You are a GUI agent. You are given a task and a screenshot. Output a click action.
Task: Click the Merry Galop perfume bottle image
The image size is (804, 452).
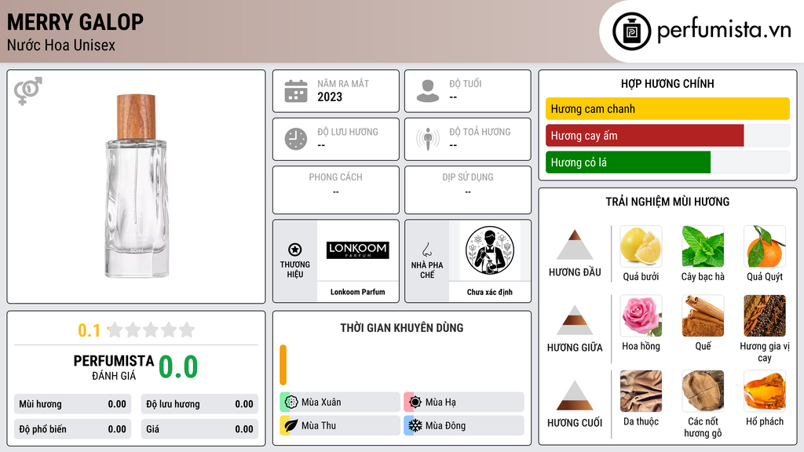pos(136,186)
